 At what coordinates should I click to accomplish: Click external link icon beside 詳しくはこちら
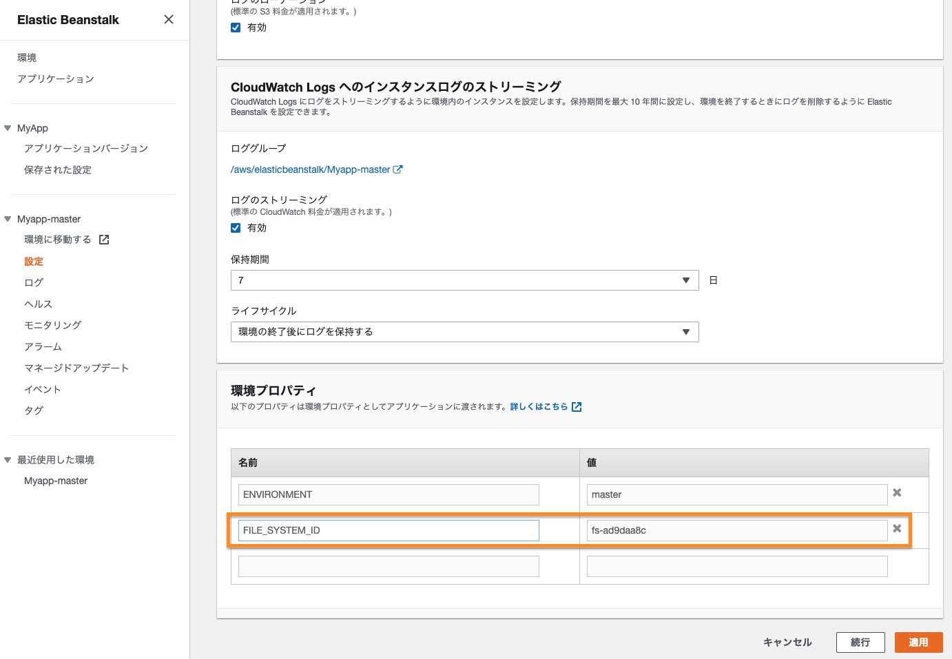[577, 407]
